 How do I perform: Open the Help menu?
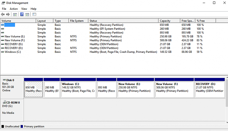tap(33, 9)
